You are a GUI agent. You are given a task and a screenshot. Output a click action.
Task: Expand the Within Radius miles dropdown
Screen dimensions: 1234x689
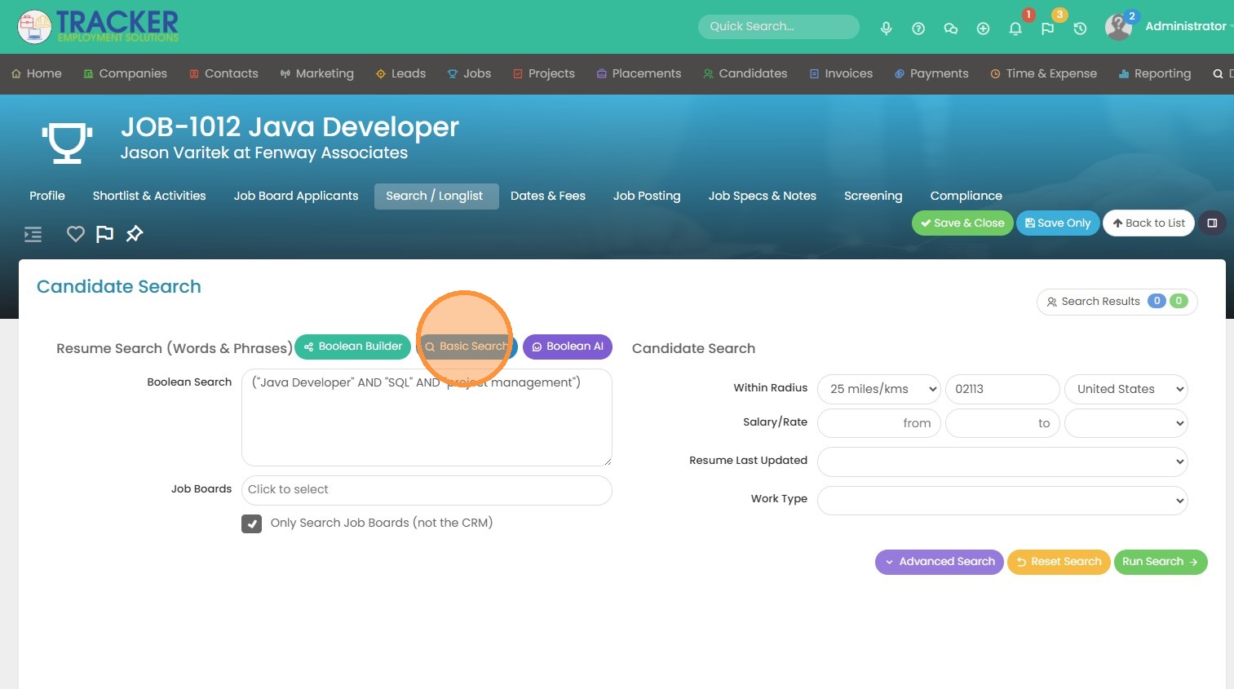[x=879, y=389]
